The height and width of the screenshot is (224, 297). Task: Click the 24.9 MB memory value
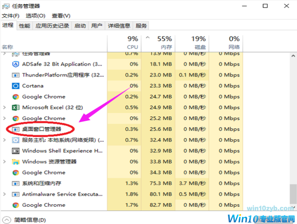160,107
